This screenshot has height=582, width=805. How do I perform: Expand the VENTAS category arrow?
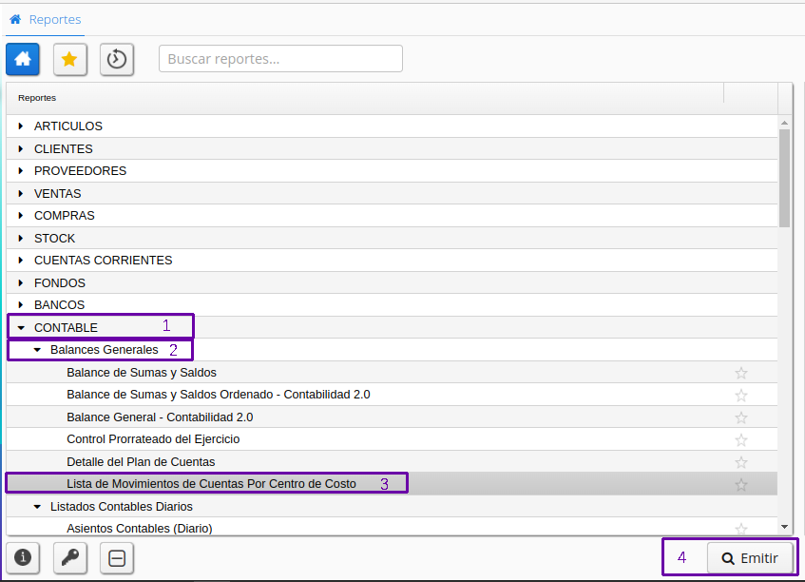click(21, 193)
